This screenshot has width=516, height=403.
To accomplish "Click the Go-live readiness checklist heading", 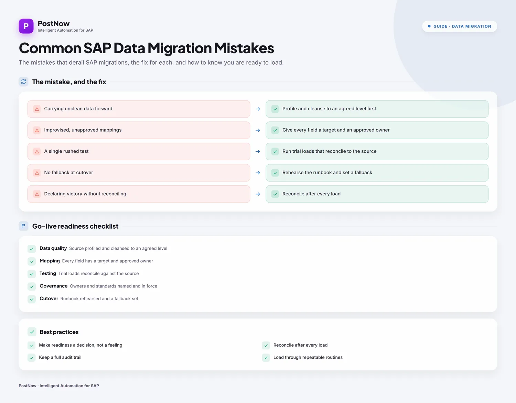I will pyautogui.click(x=75, y=226).
